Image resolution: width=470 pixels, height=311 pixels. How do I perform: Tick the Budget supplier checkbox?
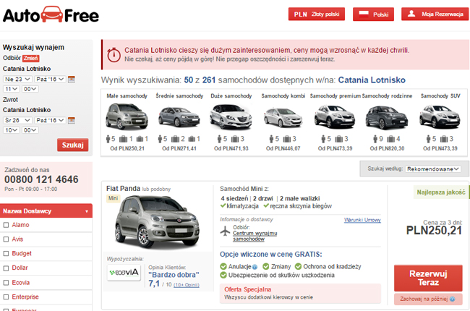click(6, 253)
